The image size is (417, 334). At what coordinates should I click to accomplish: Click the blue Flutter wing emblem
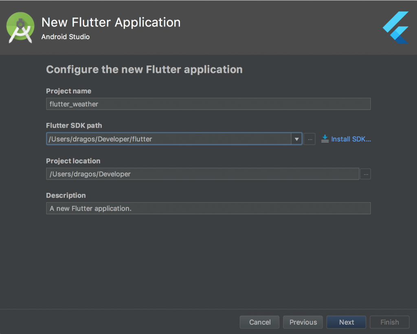pyautogui.click(x=396, y=28)
